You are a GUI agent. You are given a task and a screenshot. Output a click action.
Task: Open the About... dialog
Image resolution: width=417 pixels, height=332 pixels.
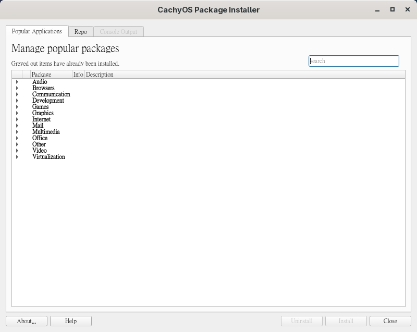pyautogui.click(x=27, y=321)
